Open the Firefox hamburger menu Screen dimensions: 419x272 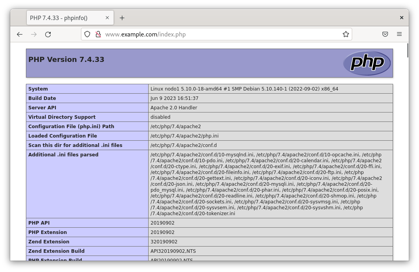point(399,34)
